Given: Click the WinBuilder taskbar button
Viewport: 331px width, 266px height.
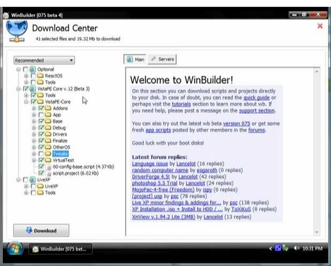Looking at the screenshot, I should (60, 249).
